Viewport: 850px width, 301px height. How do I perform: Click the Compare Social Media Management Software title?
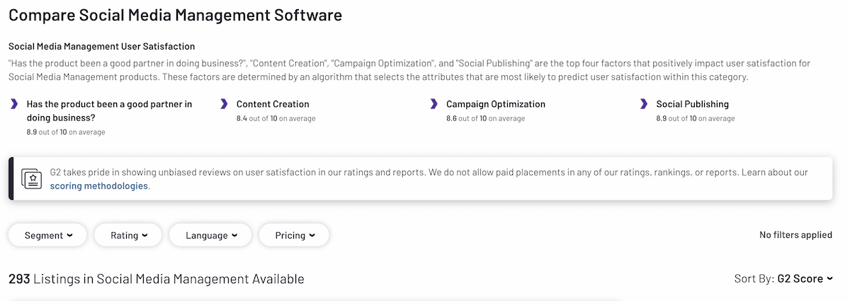point(175,15)
